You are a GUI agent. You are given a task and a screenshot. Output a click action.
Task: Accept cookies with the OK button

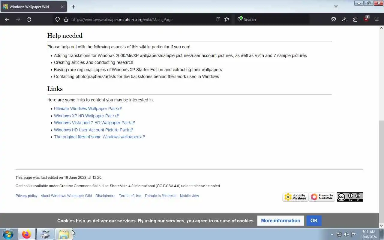point(314,220)
